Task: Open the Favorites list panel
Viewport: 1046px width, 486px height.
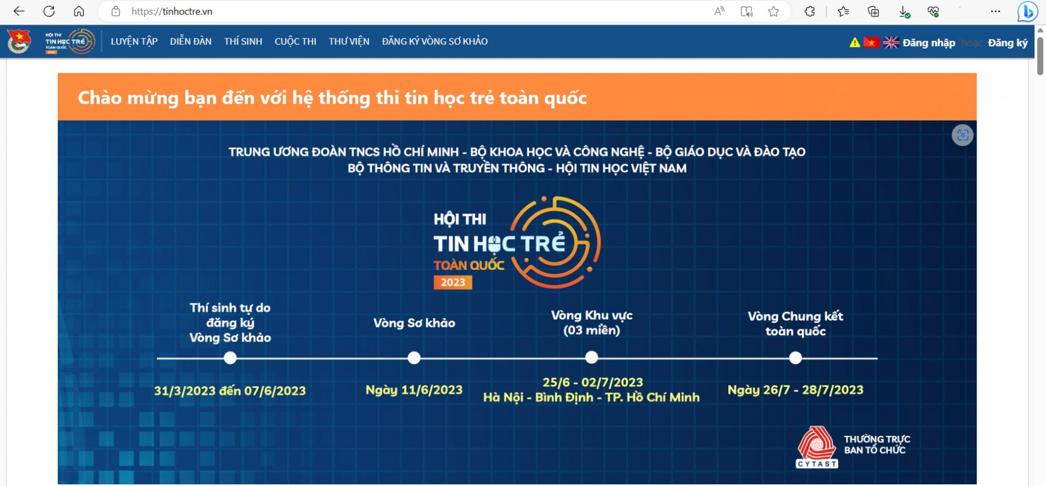Action: click(843, 11)
